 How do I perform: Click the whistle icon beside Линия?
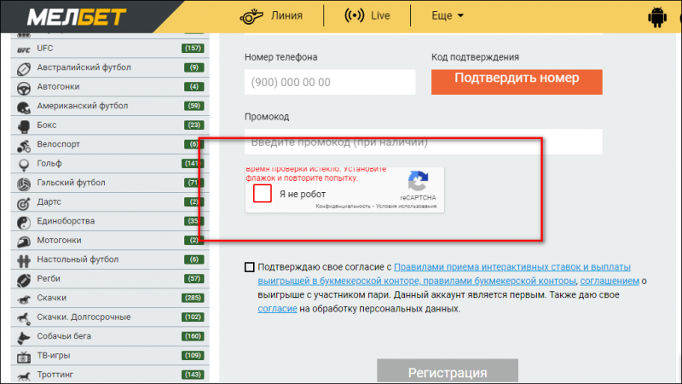pyautogui.click(x=251, y=16)
